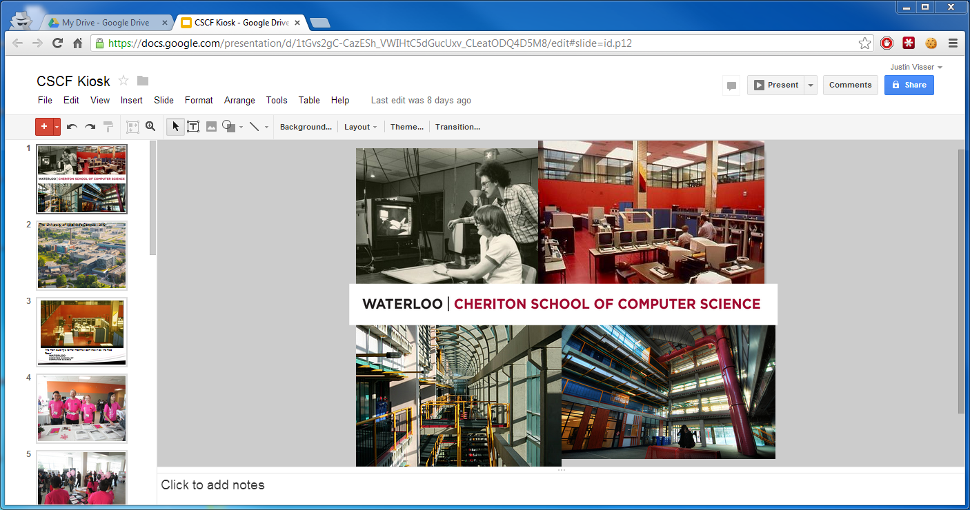Screen dimensions: 970x510
Task: Open the Present options dropdown arrow
Action: pos(811,85)
